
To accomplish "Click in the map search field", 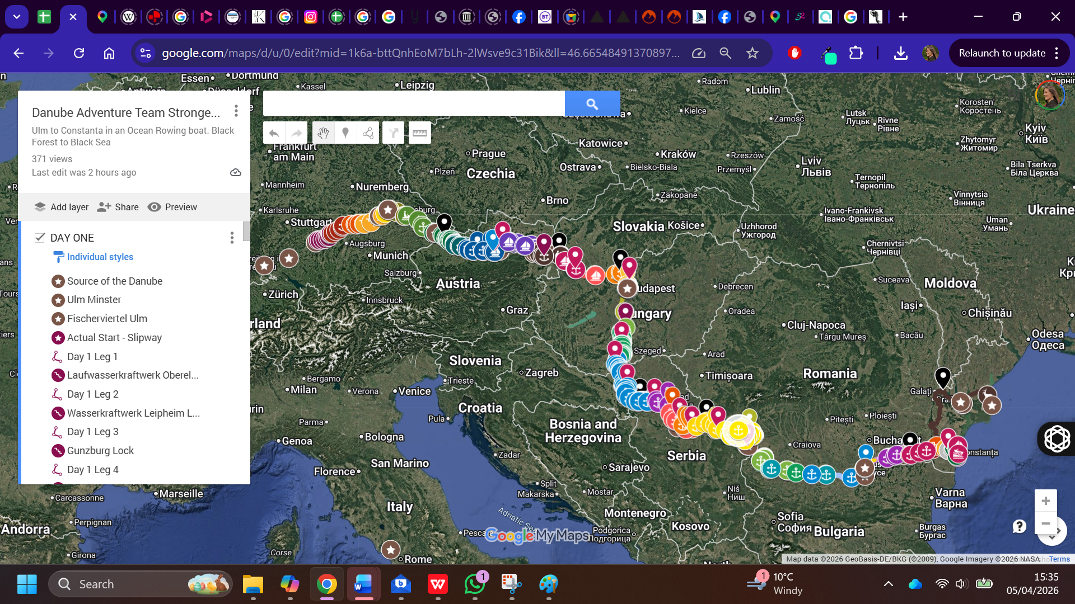I will (413, 103).
